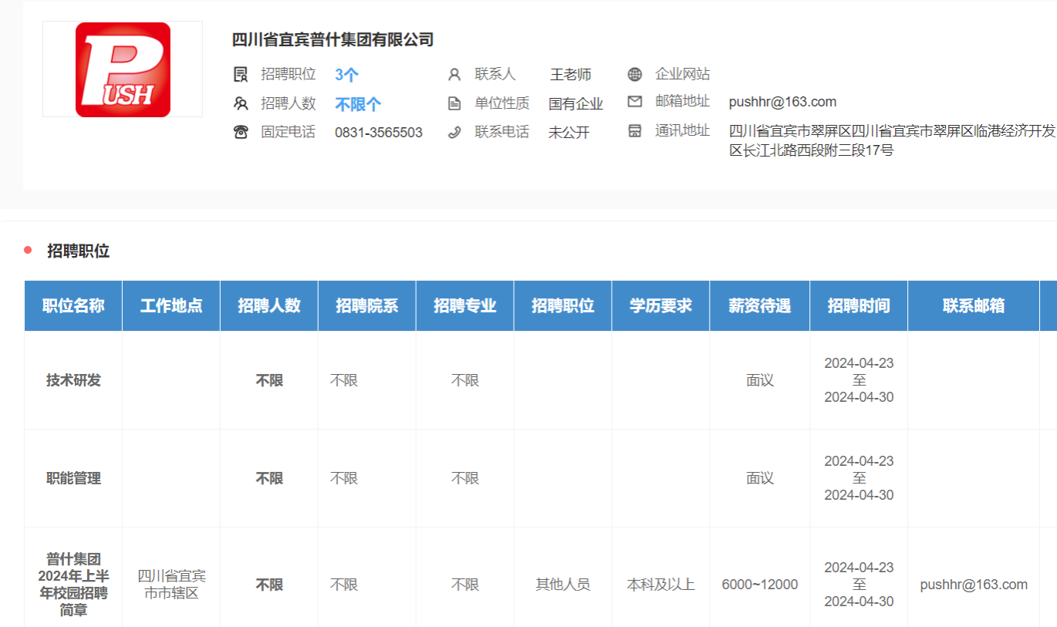This screenshot has width=1057, height=627.
Task: Click the contact person user icon
Action: pos(454,74)
